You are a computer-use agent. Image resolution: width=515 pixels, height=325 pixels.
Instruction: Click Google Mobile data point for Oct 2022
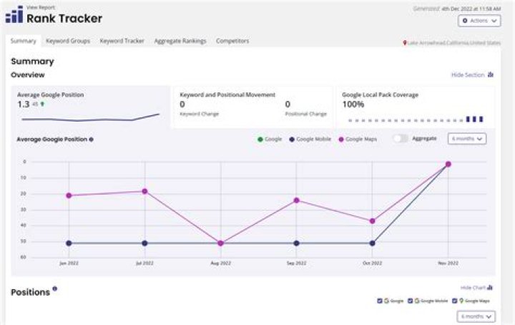372,243
